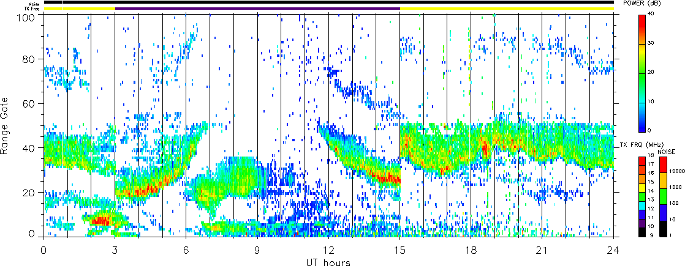Click tick label '18' on the UT hours axis

[471, 250]
